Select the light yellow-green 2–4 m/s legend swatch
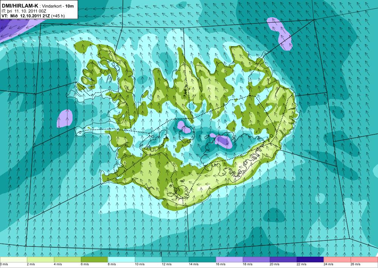This screenshot has width=378, height=268. point(40,260)
